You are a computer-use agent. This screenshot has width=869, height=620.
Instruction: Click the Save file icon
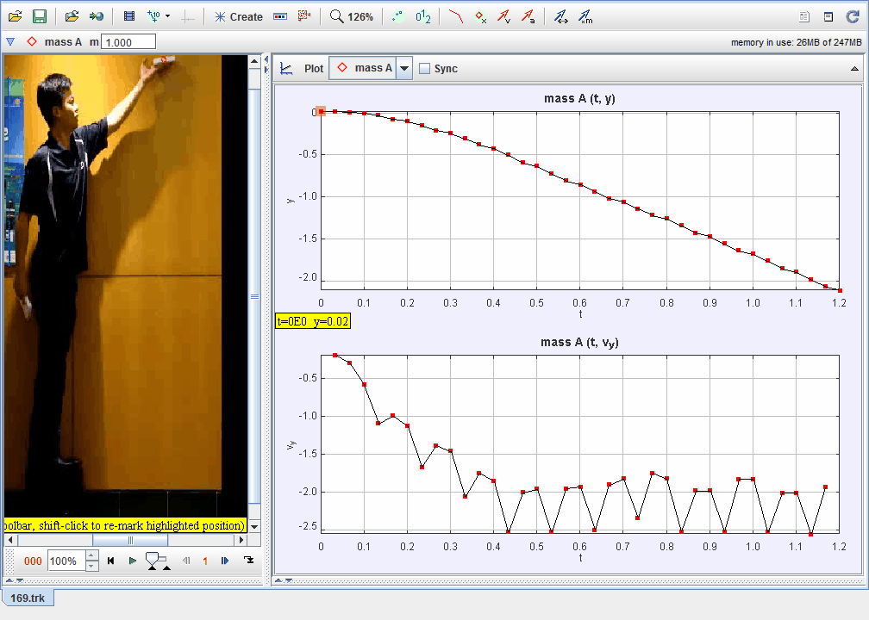pos(40,16)
